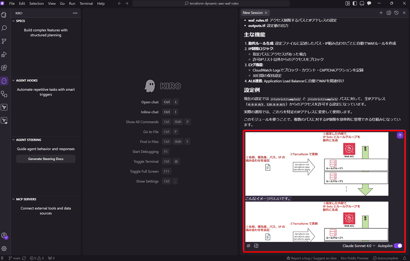Click the main branch in status bar
The width and height of the screenshot is (410, 261).
click(x=15, y=258)
